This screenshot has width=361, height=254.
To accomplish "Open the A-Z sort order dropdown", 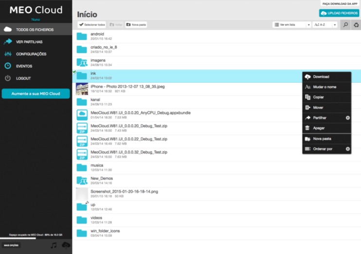I will [325, 25].
